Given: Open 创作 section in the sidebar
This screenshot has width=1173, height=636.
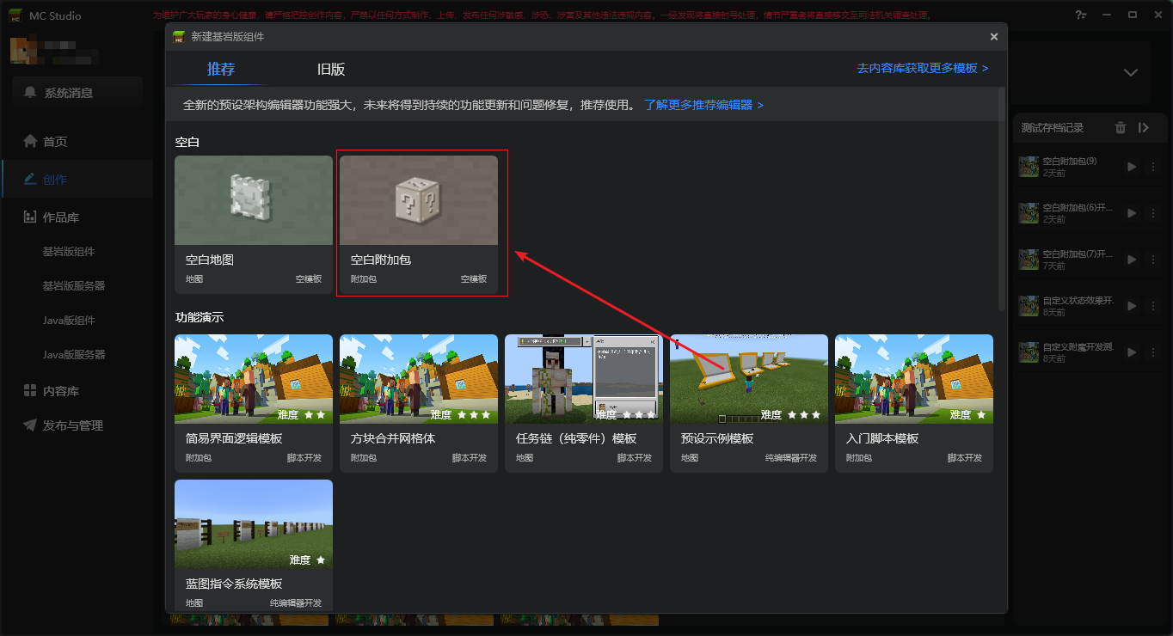Looking at the screenshot, I should pos(77,180).
